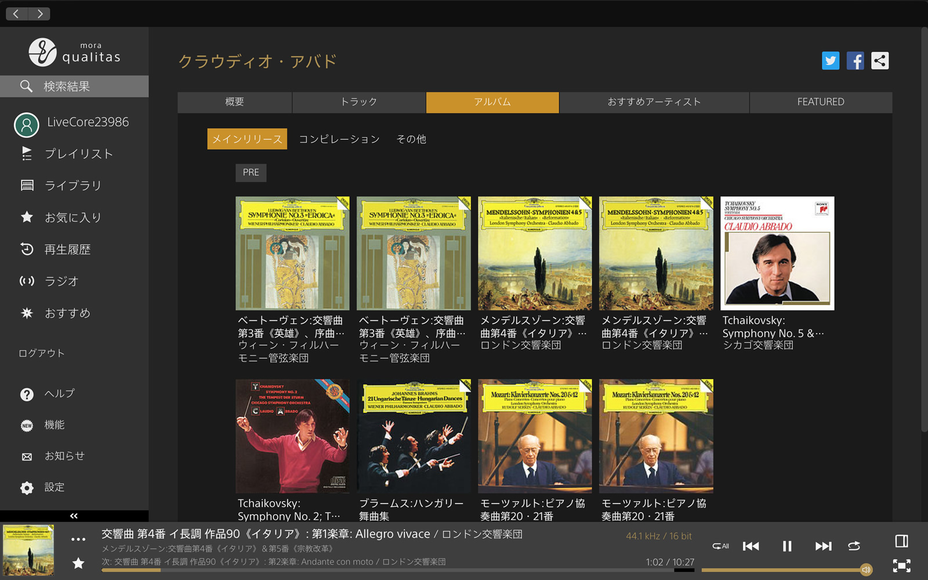Viewport: 928px width, 580px height.
Task: Share the artist on Facebook
Action: click(x=855, y=61)
